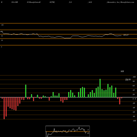
Task: Click the MR label above the histogram
Action: tap(122, 71)
